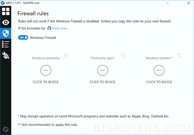Turn off the Windows Firewall switch
This screenshot has width=194, height=135.
coord(23,37)
